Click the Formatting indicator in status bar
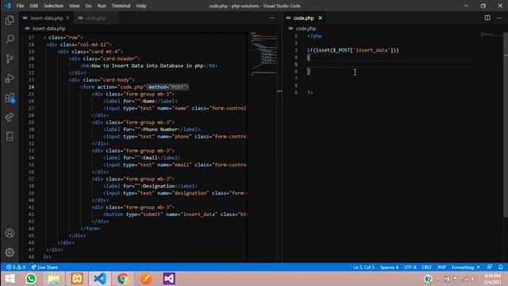This screenshot has height=286, width=508. point(466,267)
